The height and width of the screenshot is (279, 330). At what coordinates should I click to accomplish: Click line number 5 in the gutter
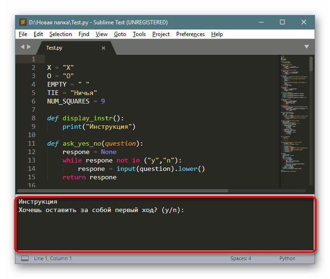[34, 93]
